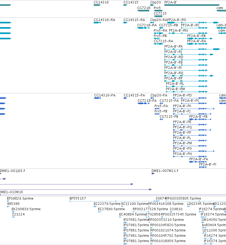Select protein PP2A-B'-PN
226x245 pixels.
pos(182,154)
